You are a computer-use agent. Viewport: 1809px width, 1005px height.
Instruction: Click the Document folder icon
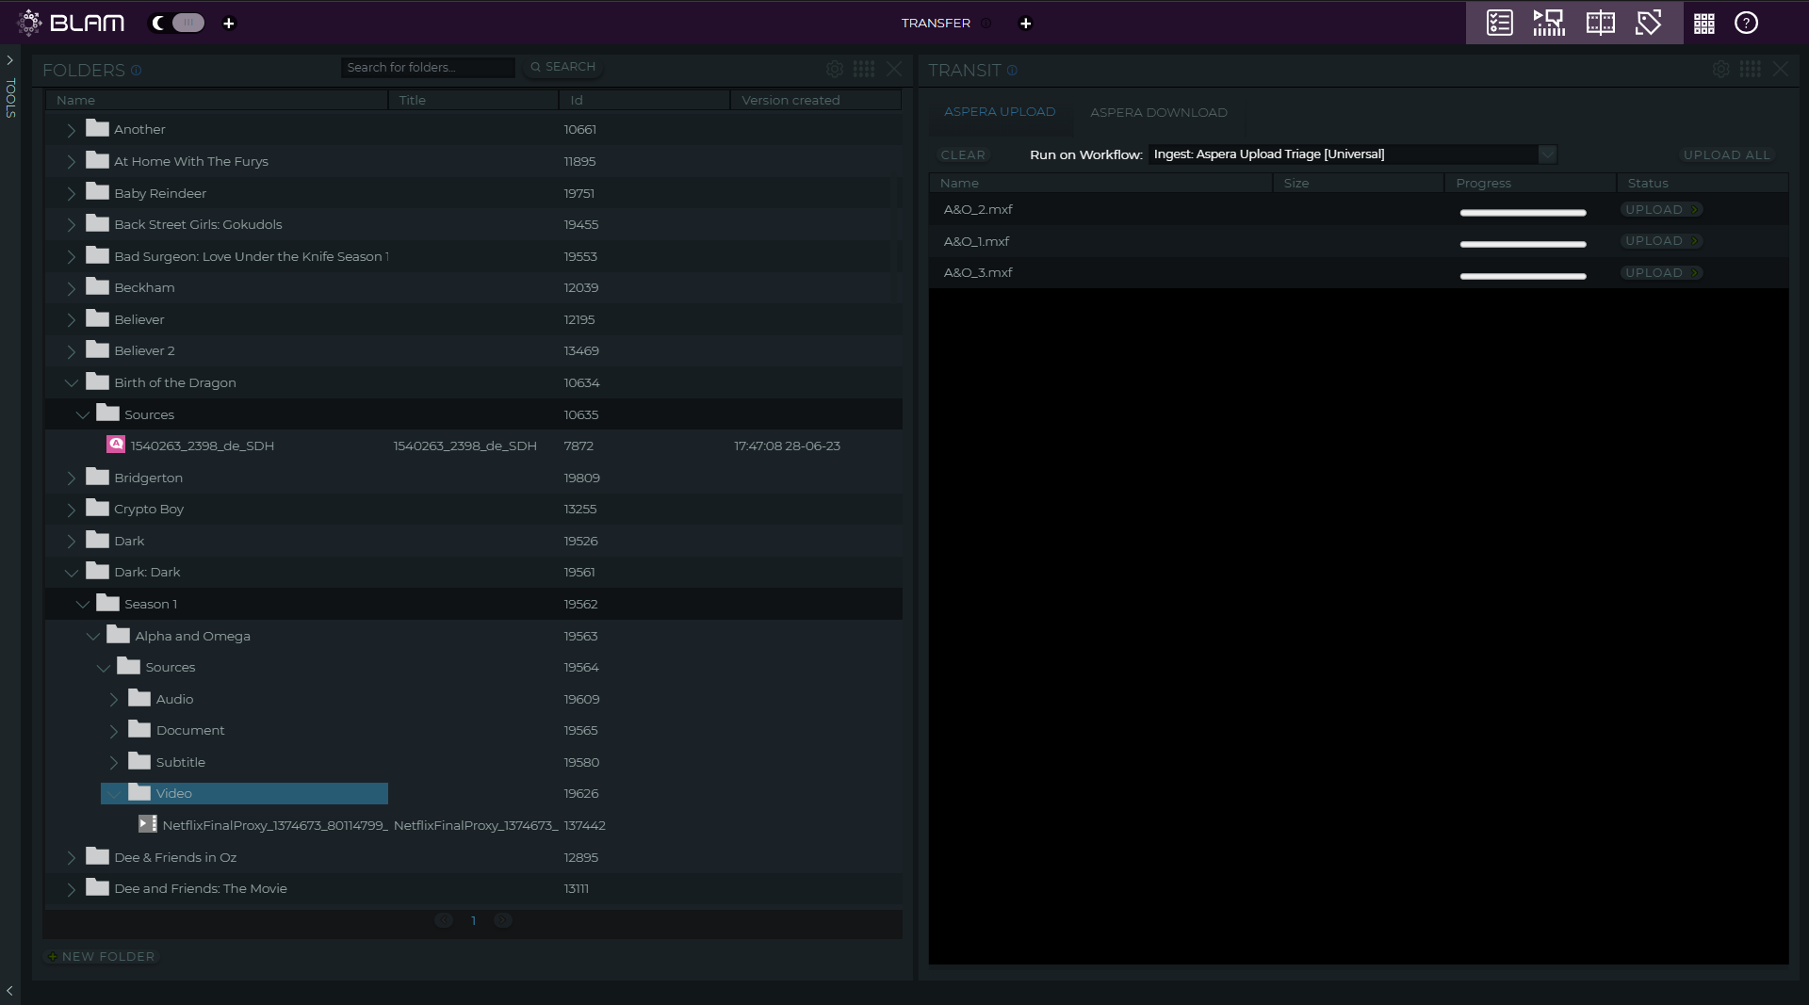click(x=139, y=729)
